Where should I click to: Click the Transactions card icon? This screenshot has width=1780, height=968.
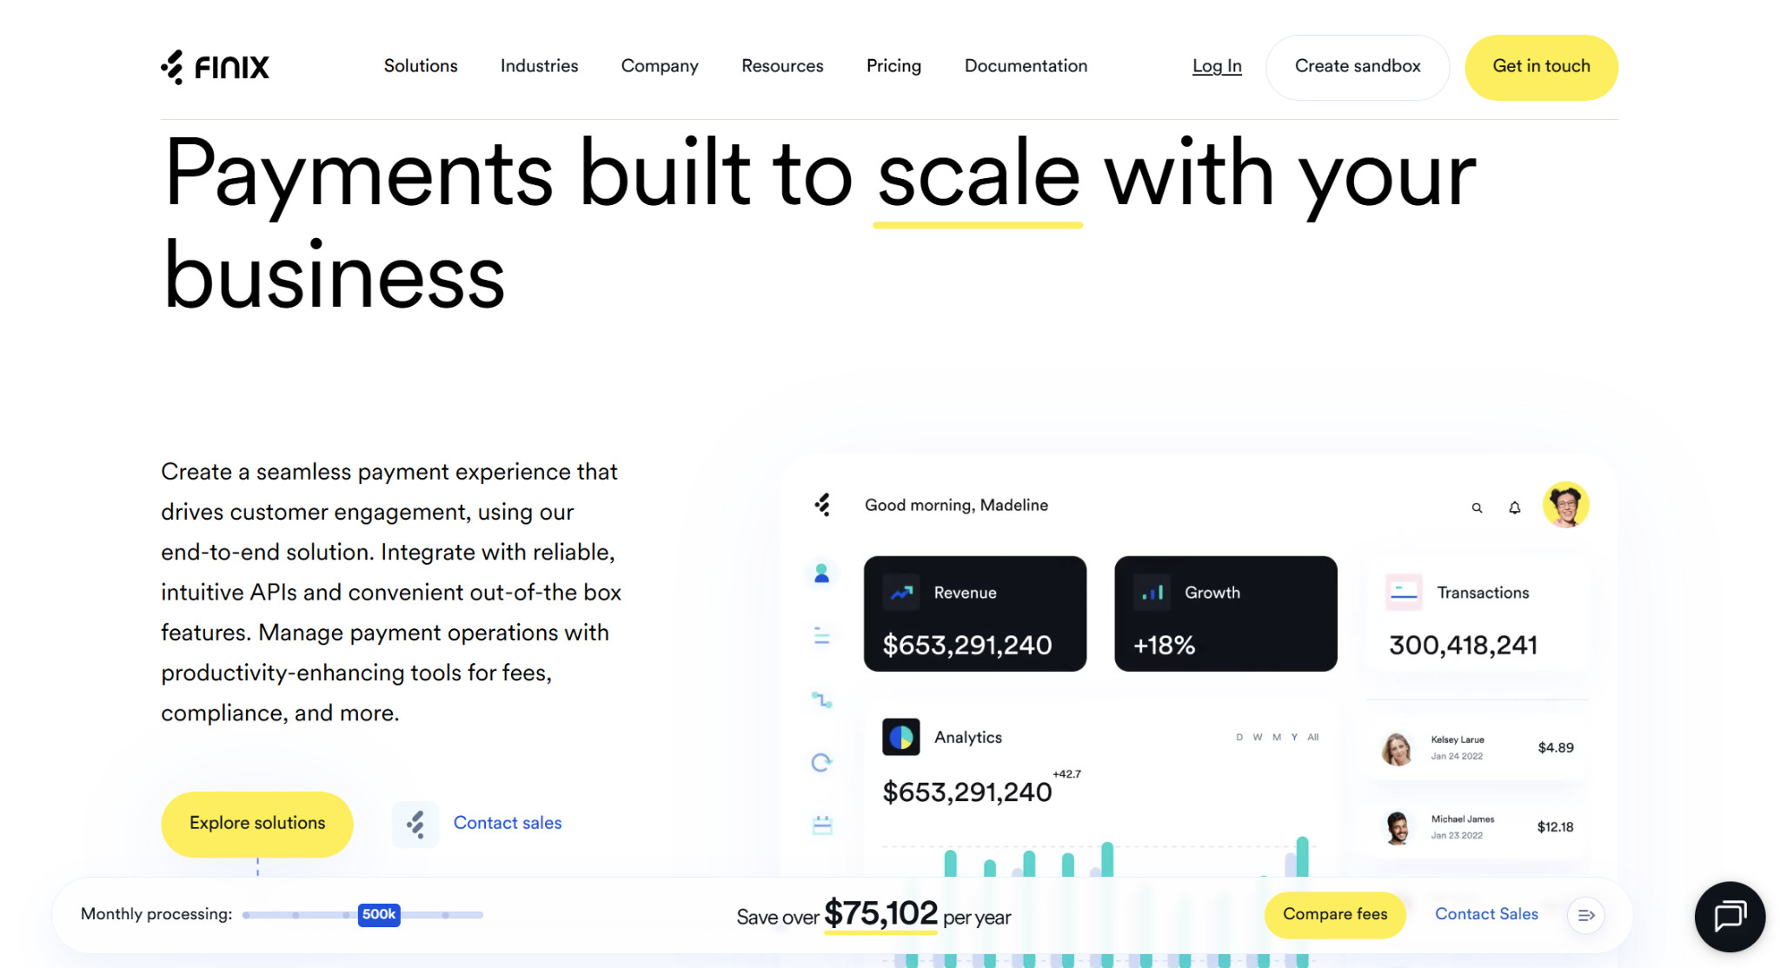(1404, 592)
